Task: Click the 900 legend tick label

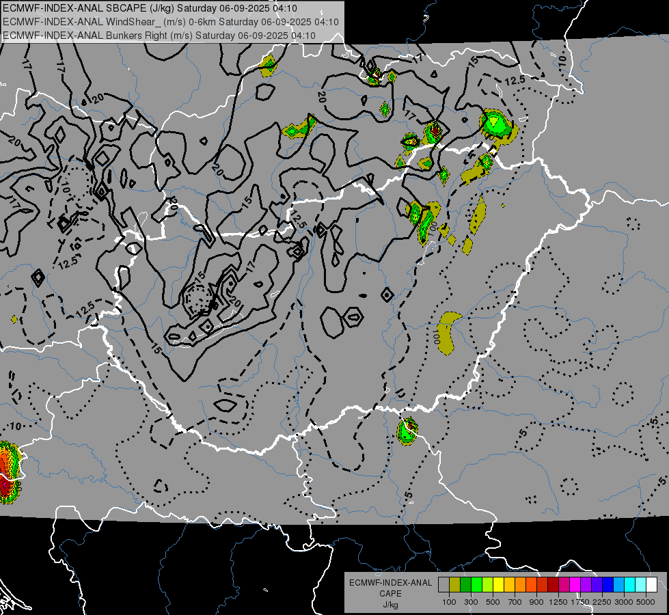Action: point(536,602)
